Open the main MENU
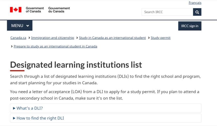Viewport: 217px width, 126px height. 20,26
